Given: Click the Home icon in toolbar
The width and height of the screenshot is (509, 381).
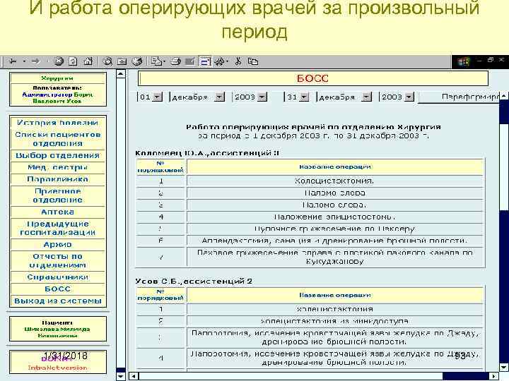Looking at the screenshot, I should tap(88, 61).
